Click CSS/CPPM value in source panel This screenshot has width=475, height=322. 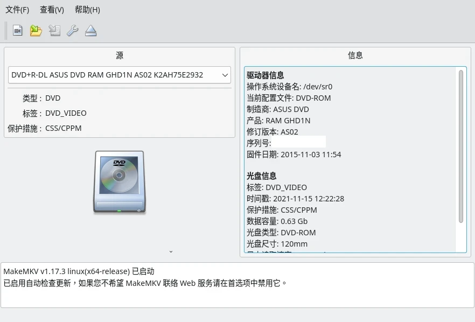pyautogui.click(x=64, y=129)
